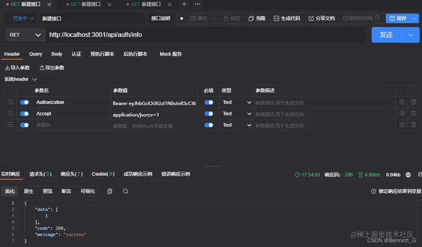Delete the Authorization header row via trash icon
The image size is (422, 247).
click(413, 102)
